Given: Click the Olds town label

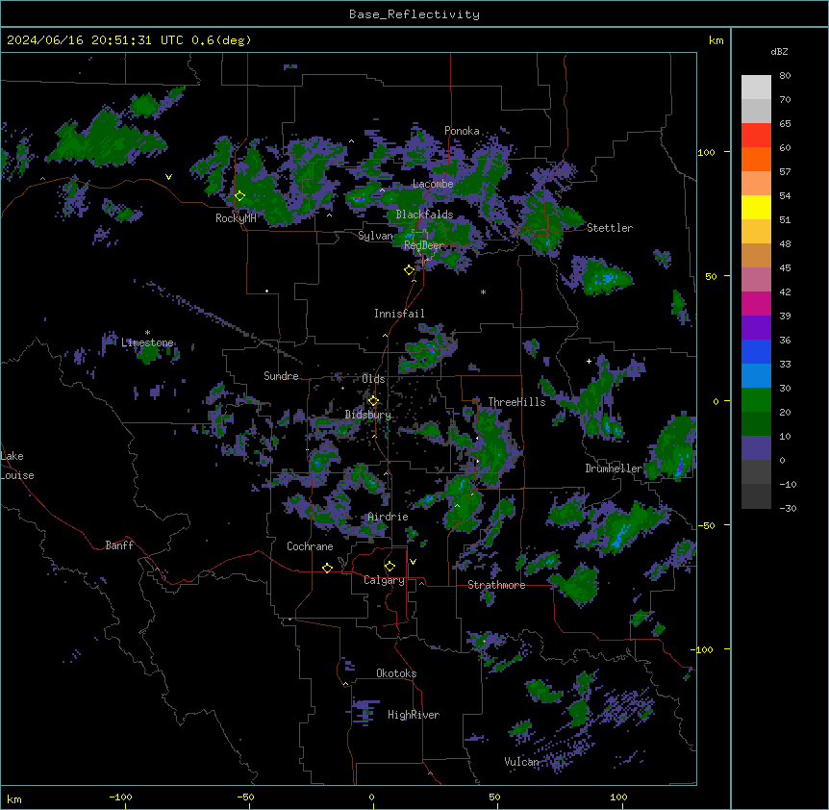Looking at the screenshot, I should tap(373, 379).
